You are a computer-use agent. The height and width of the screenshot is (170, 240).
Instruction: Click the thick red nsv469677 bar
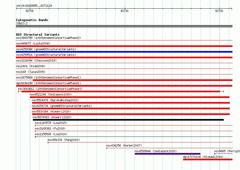coord(124,46)
